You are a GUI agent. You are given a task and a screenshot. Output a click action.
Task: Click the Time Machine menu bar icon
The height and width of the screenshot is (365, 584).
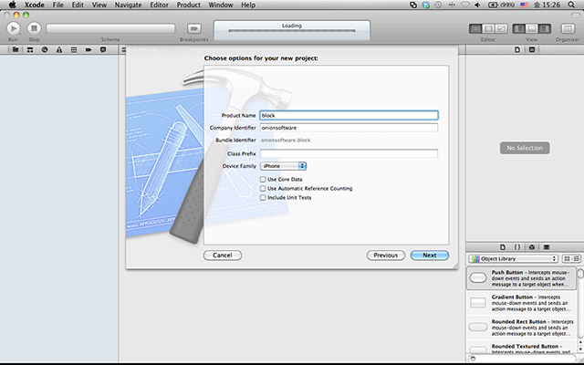438,5
